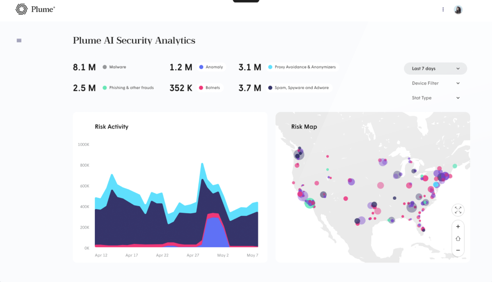The width and height of the screenshot is (492, 282).
Task: Click the Plume AI Security Analytics heading
Action: [x=134, y=41]
